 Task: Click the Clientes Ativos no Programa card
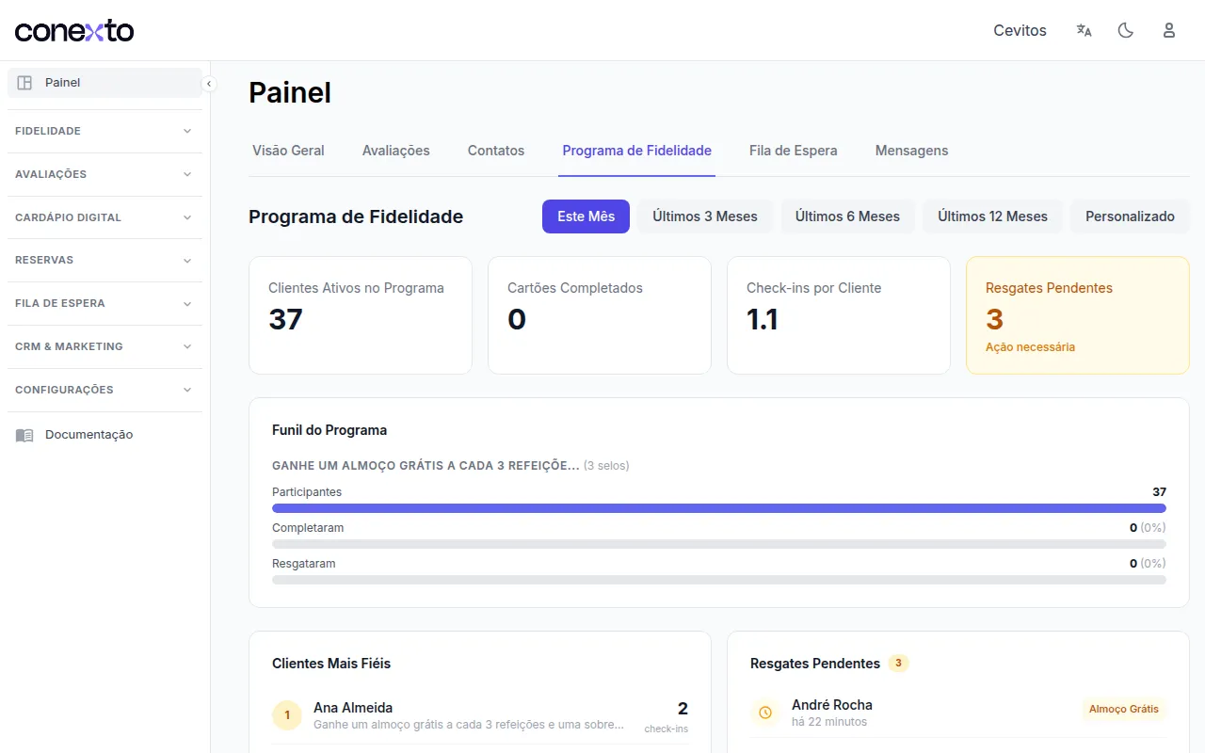361,315
